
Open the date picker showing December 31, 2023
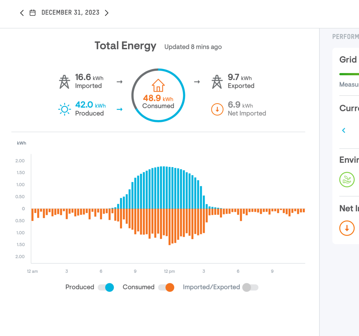pos(70,13)
